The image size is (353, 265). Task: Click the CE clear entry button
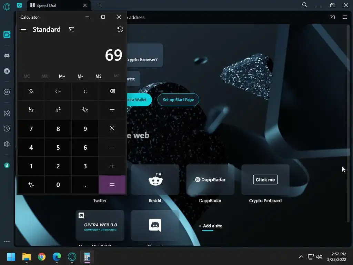point(58,91)
